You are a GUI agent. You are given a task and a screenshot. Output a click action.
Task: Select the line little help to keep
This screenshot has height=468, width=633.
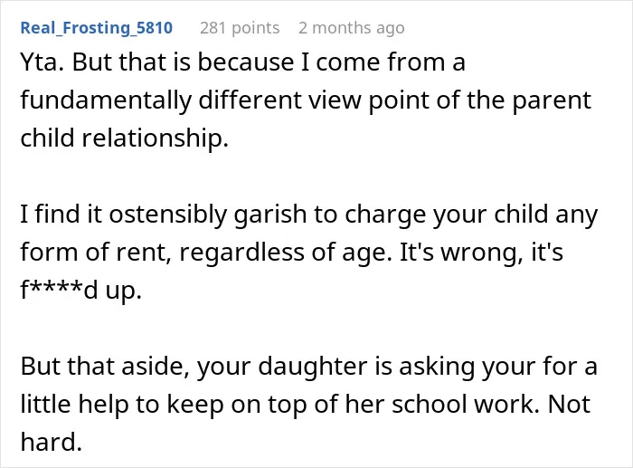pos(306,404)
